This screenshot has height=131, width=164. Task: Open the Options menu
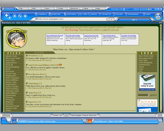pyautogui.click(x=75, y=8)
